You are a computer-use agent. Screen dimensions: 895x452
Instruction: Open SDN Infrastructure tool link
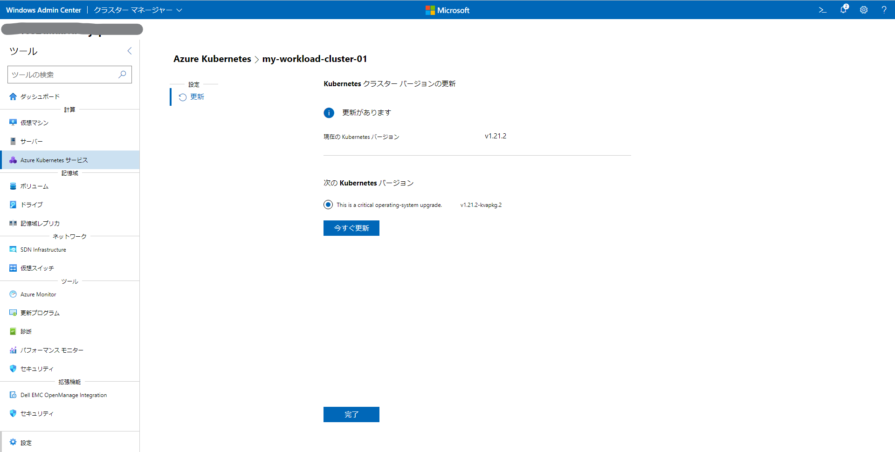(70, 249)
